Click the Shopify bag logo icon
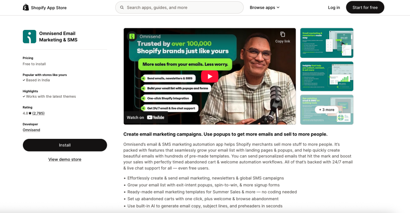 26,7
